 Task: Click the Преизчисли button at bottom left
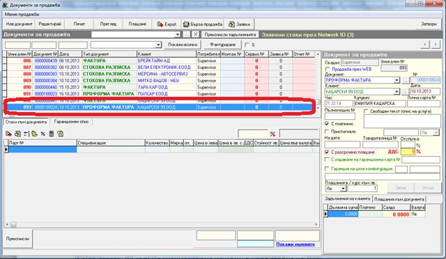click(17, 239)
